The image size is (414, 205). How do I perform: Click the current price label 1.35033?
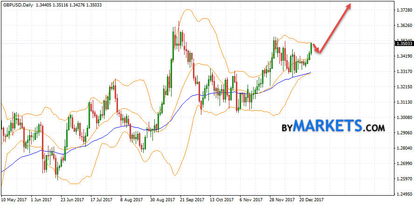click(402, 44)
